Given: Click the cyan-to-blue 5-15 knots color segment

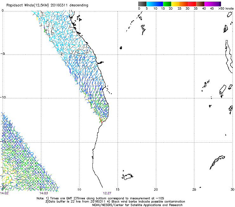Looking at the screenshot, I should [155, 4].
